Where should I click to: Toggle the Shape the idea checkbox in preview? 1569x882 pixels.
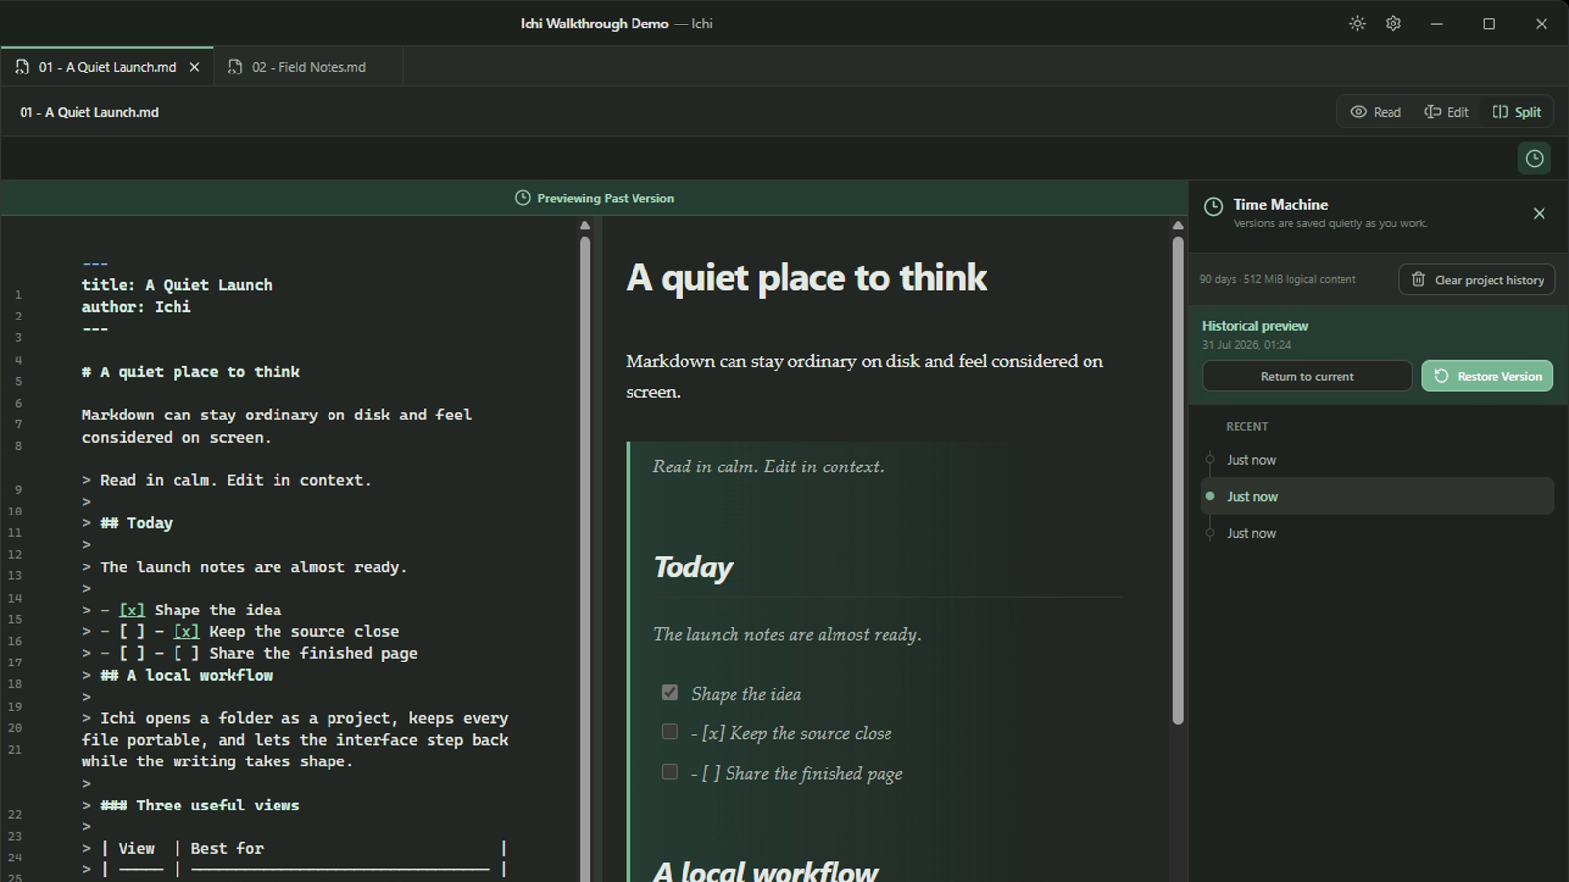click(670, 693)
